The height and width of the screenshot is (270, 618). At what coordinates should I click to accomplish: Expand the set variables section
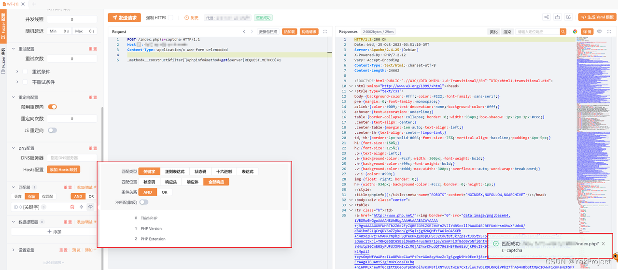coord(13,250)
